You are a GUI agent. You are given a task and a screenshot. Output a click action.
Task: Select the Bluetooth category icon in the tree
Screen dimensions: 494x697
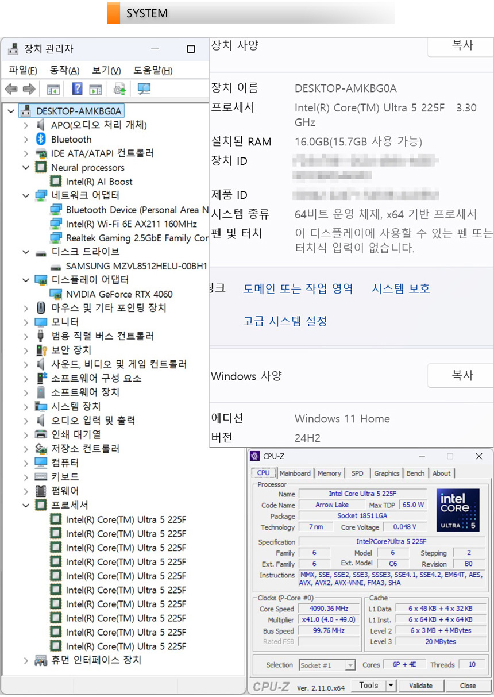(x=41, y=139)
